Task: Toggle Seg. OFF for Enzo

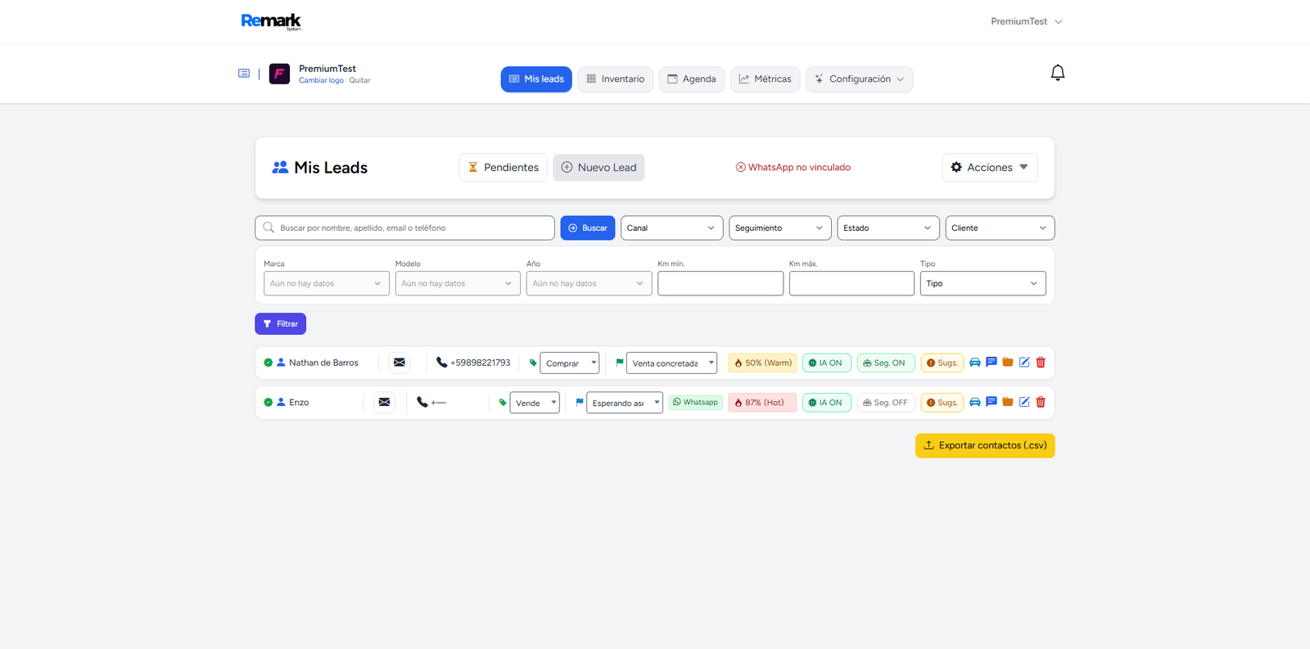Action: point(886,403)
